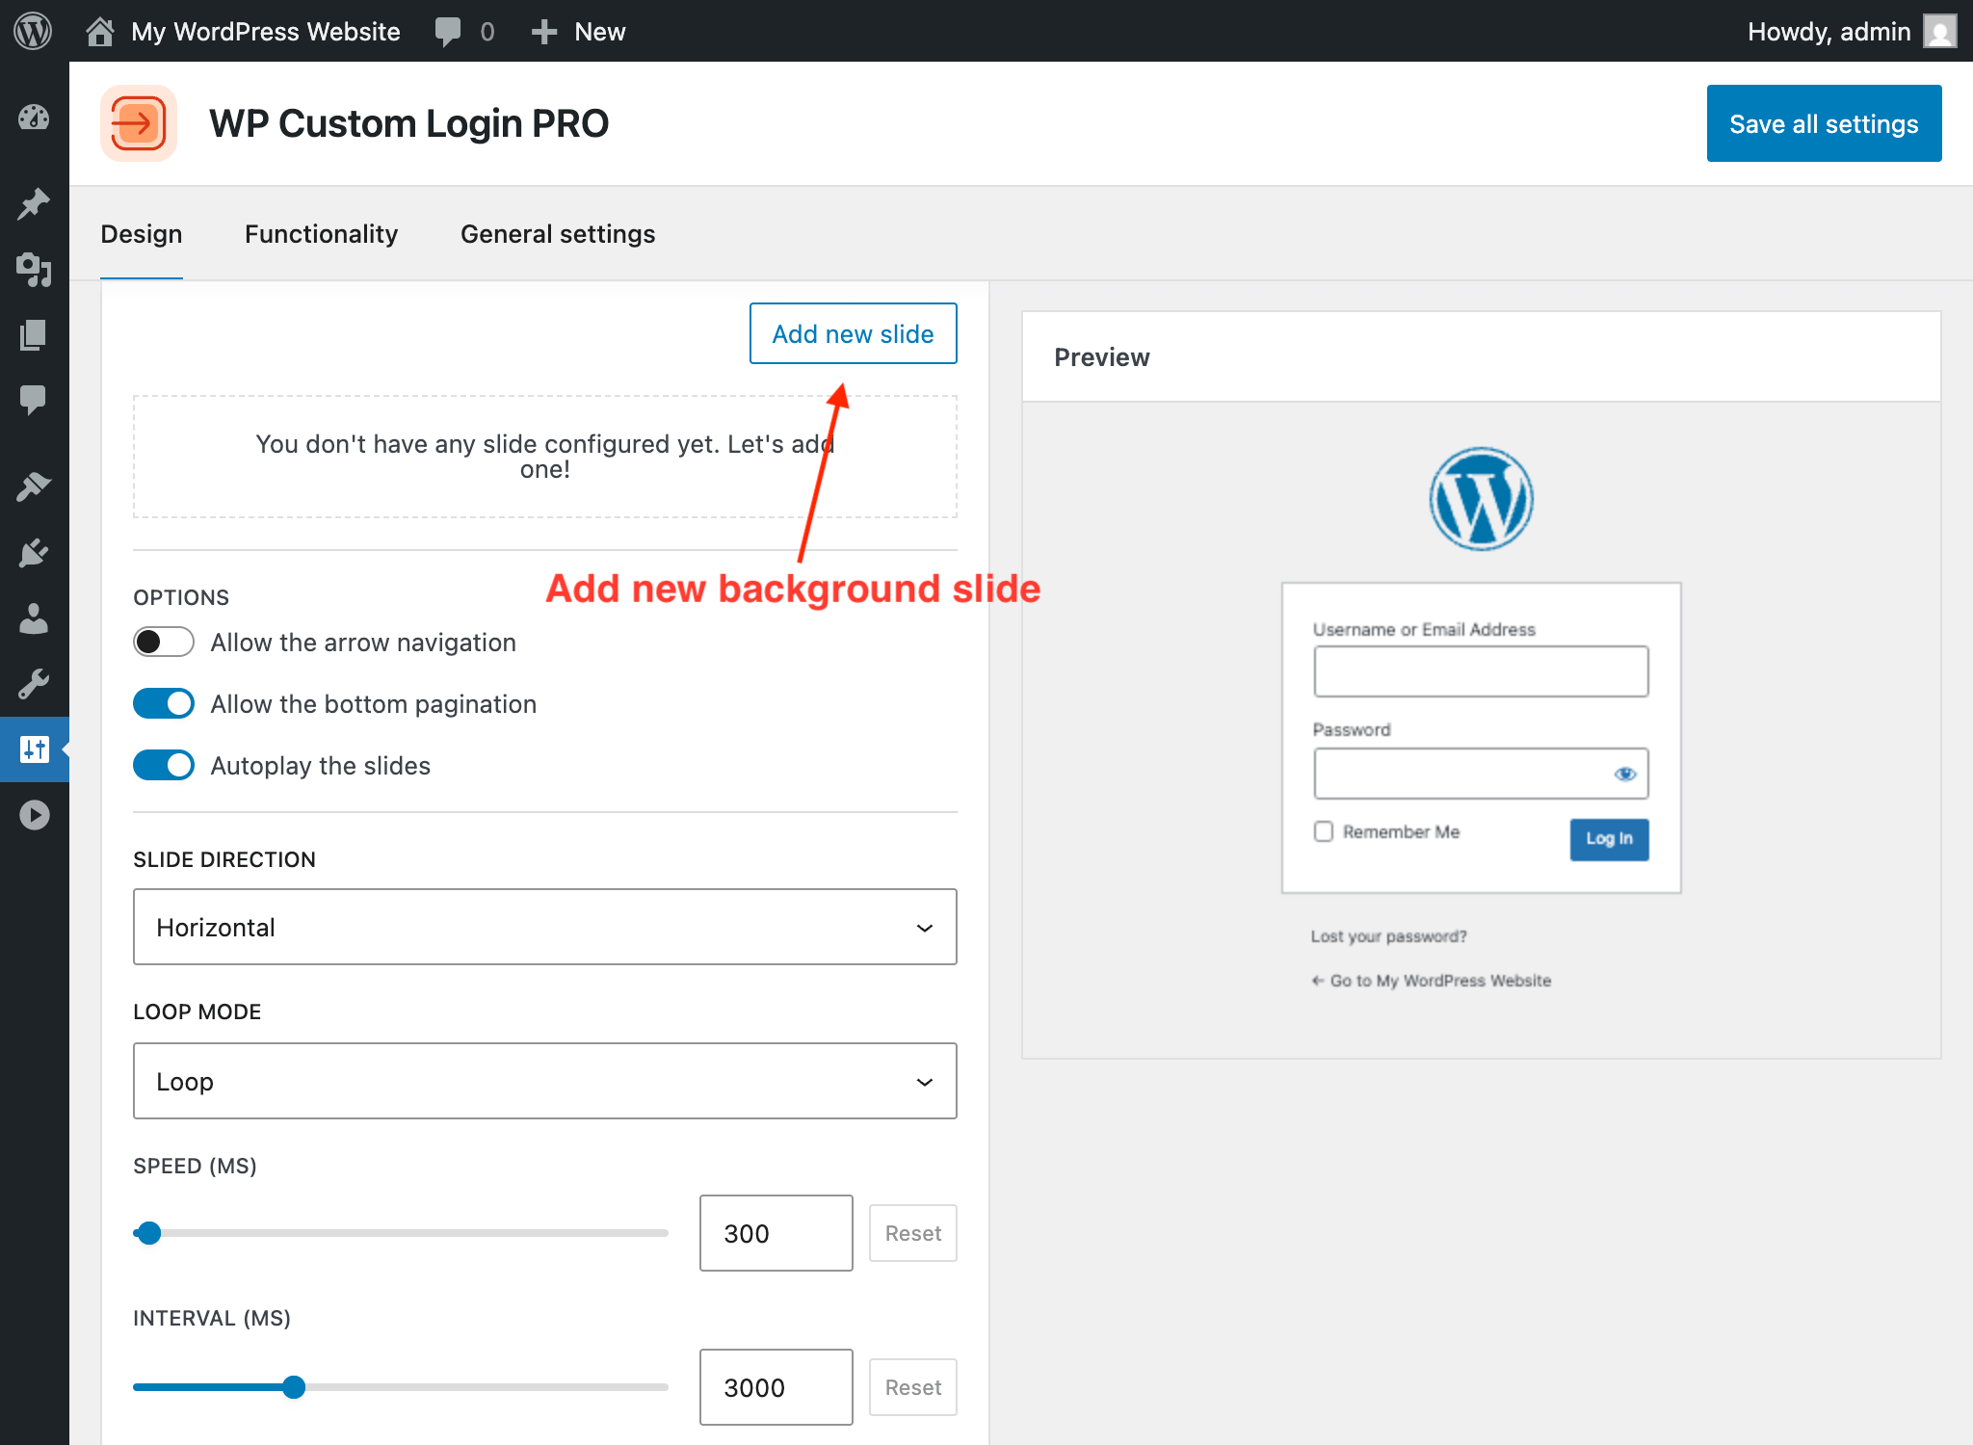1973x1445 pixels.
Task: Open the Slide Direction Horizontal dropdown
Action: click(x=544, y=927)
